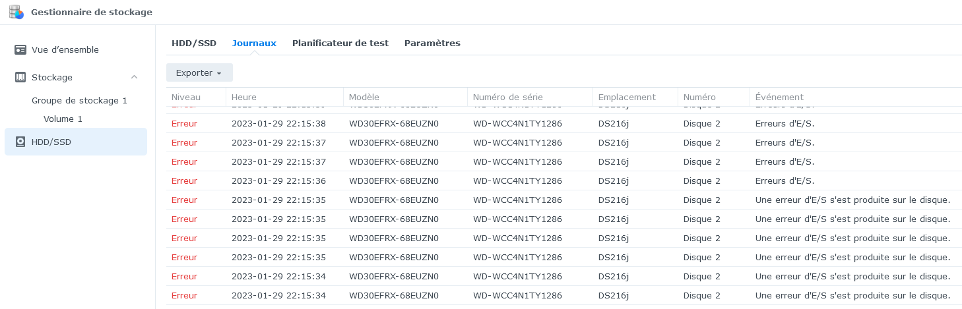This screenshot has height=309, width=962.
Task: Select the Journaux tab
Action: (x=254, y=43)
